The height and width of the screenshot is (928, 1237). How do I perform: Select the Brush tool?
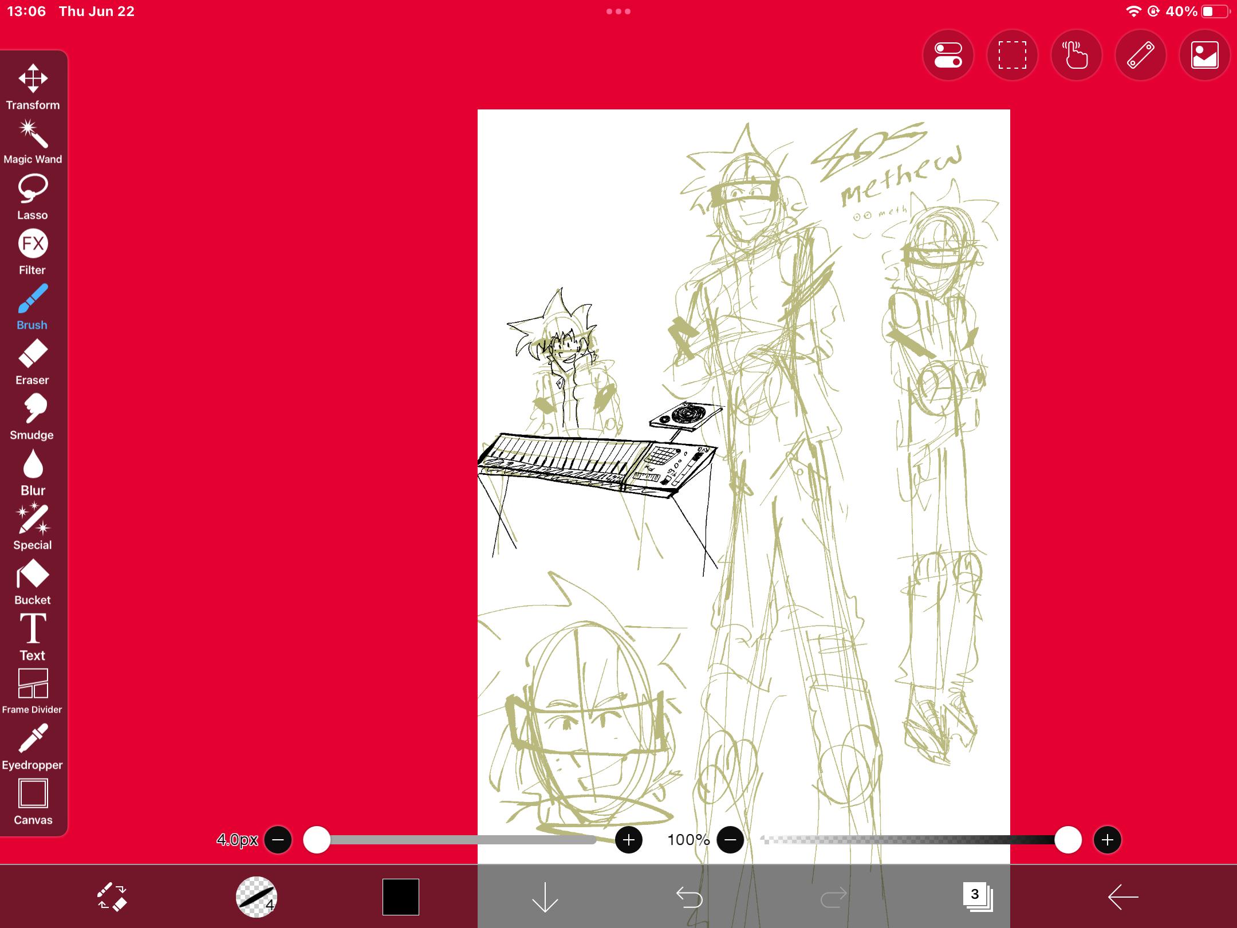(33, 307)
